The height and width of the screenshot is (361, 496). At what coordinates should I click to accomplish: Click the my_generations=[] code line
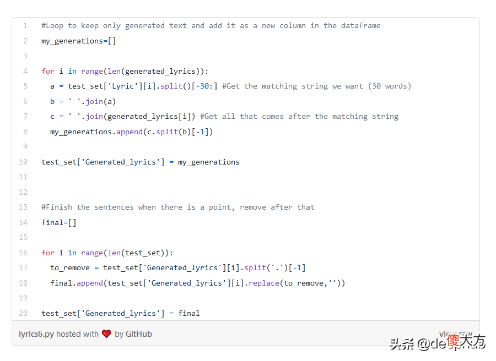(x=79, y=41)
